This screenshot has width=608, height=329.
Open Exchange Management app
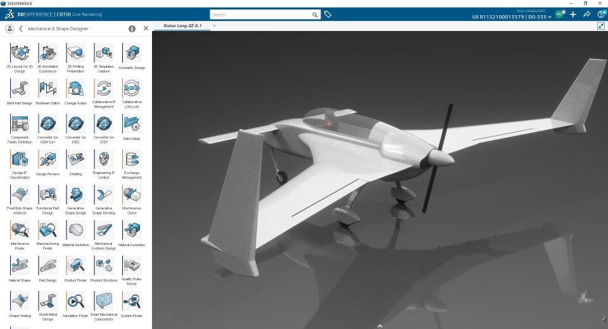point(132,159)
